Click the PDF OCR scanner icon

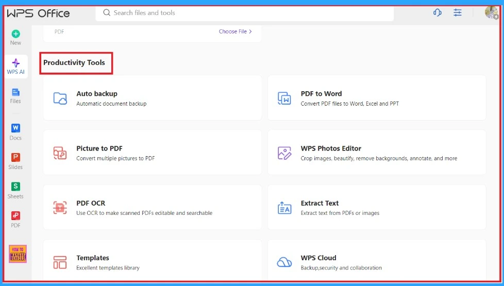coord(60,208)
